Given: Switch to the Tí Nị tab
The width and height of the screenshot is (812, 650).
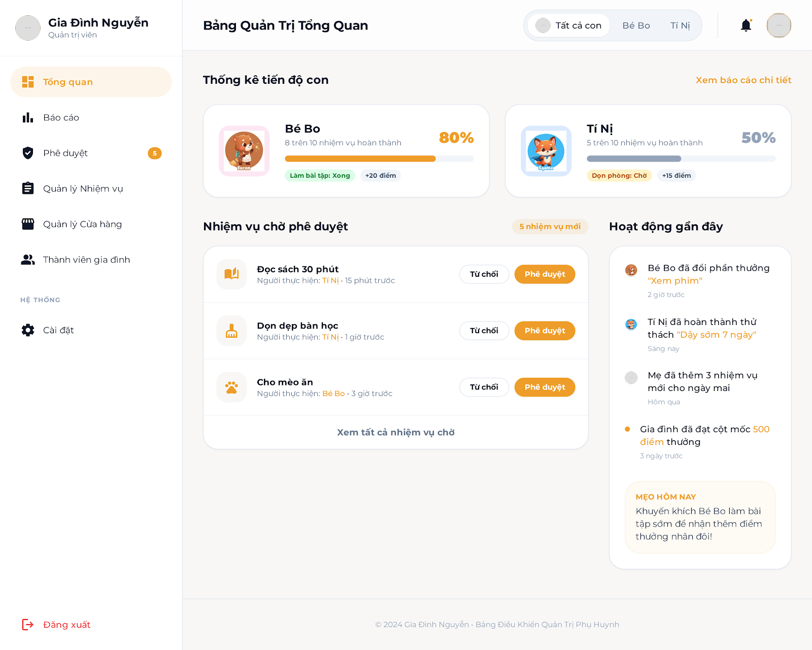Looking at the screenshot, I should point(680,25).
